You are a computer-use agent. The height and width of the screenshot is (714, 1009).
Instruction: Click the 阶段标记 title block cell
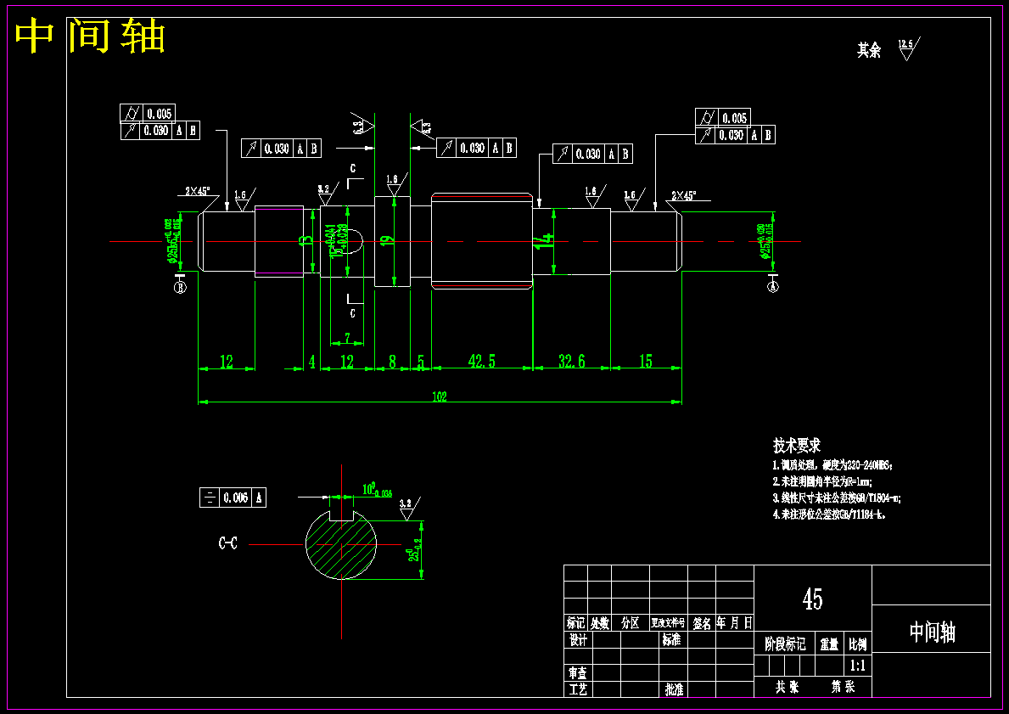785,644
